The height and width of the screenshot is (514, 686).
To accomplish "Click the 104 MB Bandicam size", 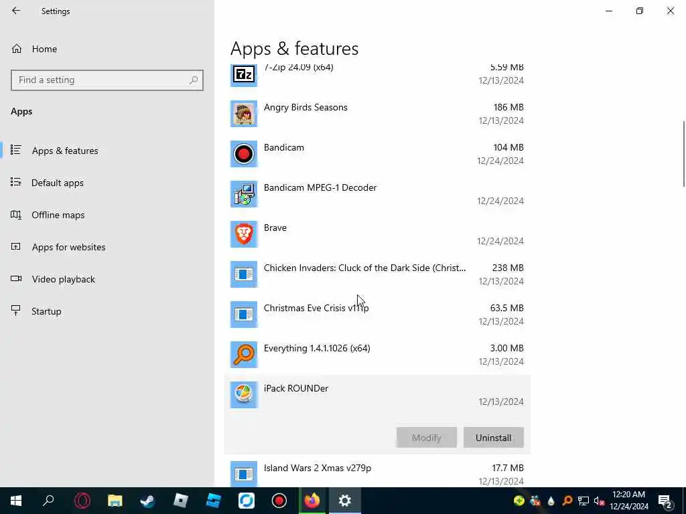I will [x=508, y=147].
